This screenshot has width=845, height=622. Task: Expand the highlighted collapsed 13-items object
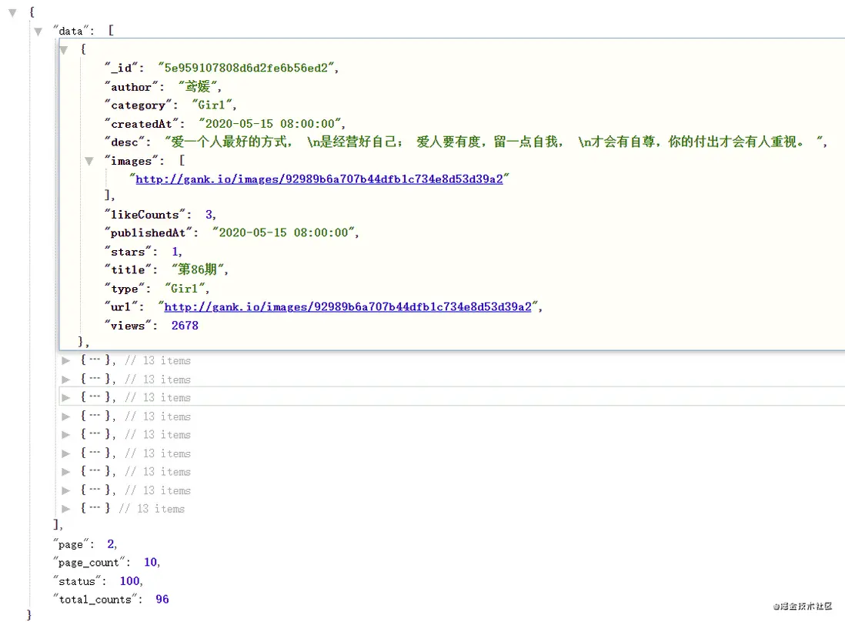pos(65,398)
